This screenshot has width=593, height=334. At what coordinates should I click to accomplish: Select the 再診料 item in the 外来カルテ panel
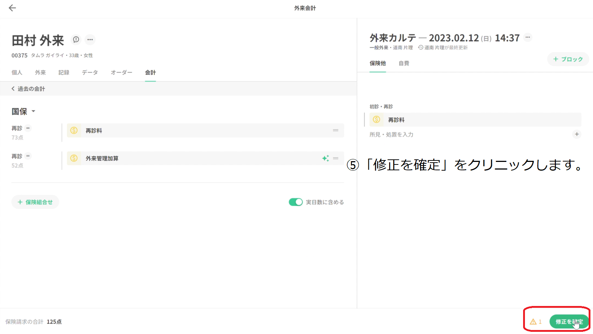[x=475, y=119]
